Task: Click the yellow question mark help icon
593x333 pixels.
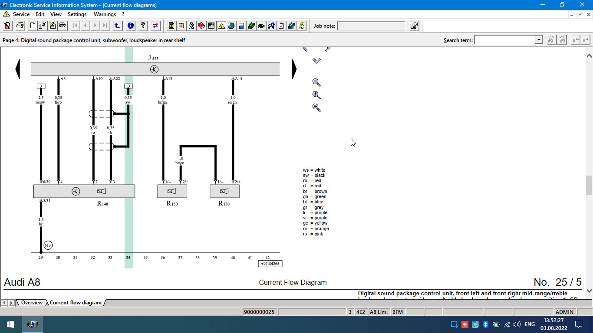Action: (142, 26)
